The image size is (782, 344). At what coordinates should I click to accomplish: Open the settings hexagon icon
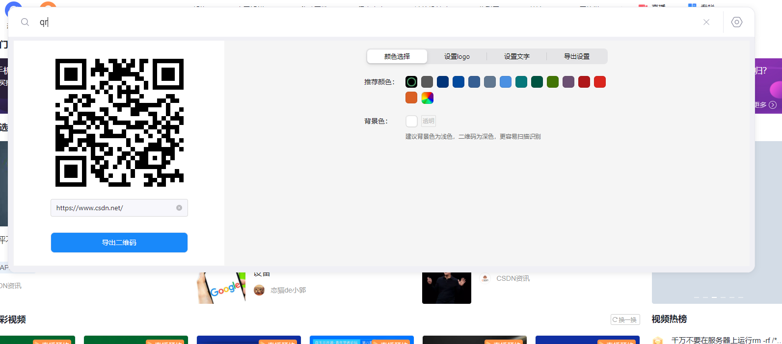click(737, 22)
